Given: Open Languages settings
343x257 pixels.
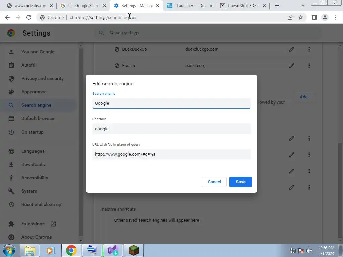Looking at the screenshot, I should (x=33, y=151).
